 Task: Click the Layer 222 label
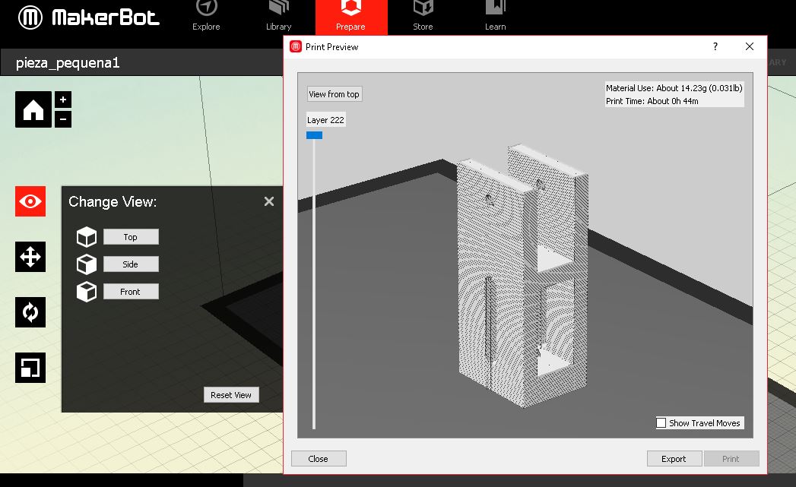326,120
